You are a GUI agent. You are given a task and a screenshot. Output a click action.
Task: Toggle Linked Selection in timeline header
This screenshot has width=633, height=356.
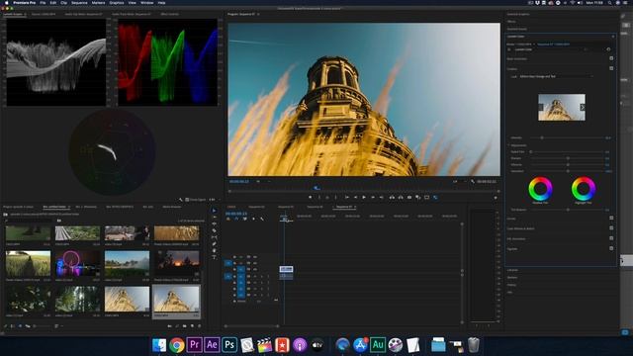[x=245, y=219]
